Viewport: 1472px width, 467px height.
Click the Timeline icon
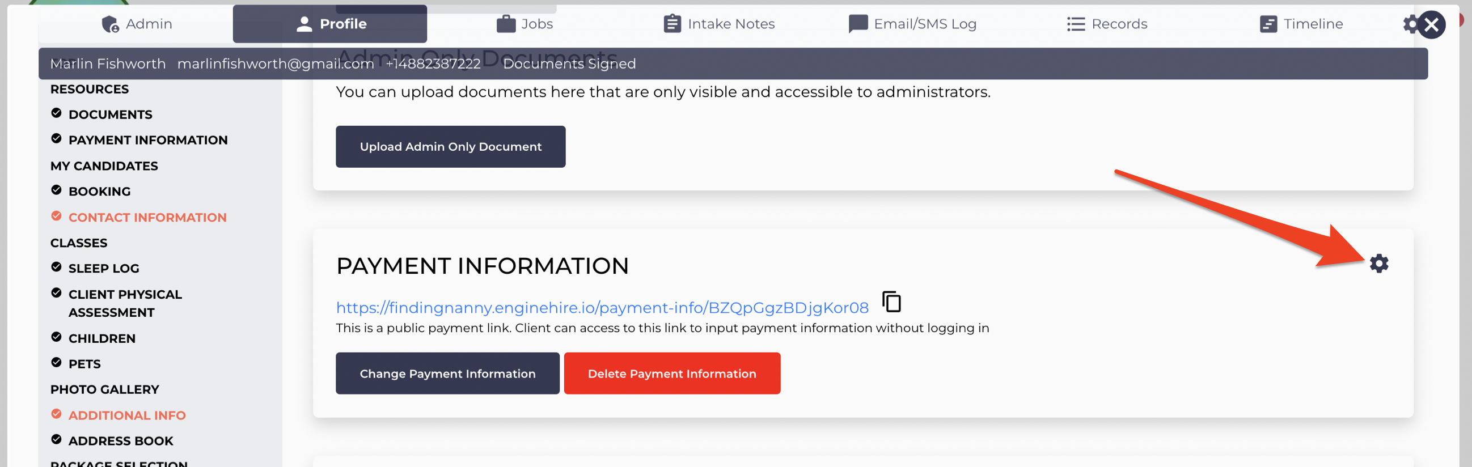point(1268,24)
